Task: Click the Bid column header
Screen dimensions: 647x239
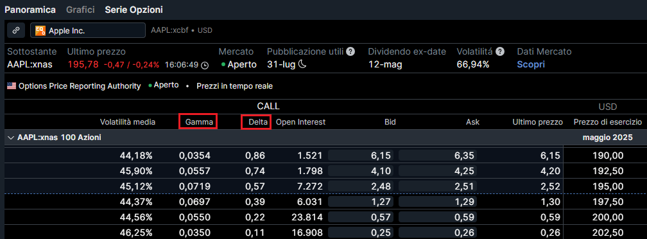Action: (x=390, y=122)
